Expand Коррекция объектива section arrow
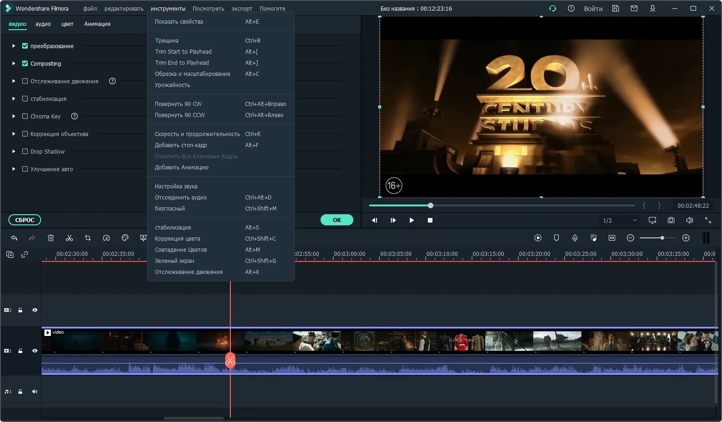The height and width of the screenshot is (422, 722). coord(13,134)
